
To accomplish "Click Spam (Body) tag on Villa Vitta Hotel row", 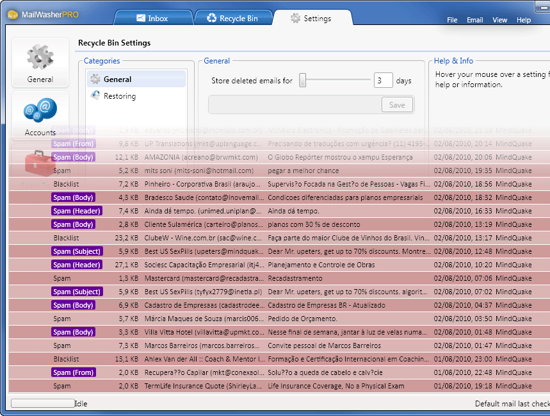I will coord(73,332).
